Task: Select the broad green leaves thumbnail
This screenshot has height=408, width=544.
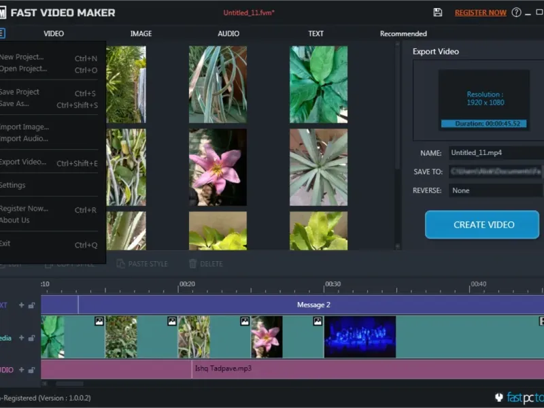Action: tap(318, 84)
